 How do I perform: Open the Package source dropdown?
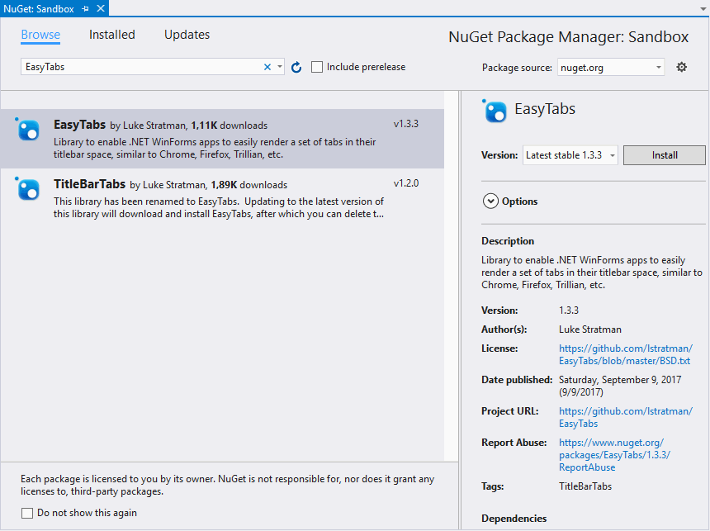610,68
